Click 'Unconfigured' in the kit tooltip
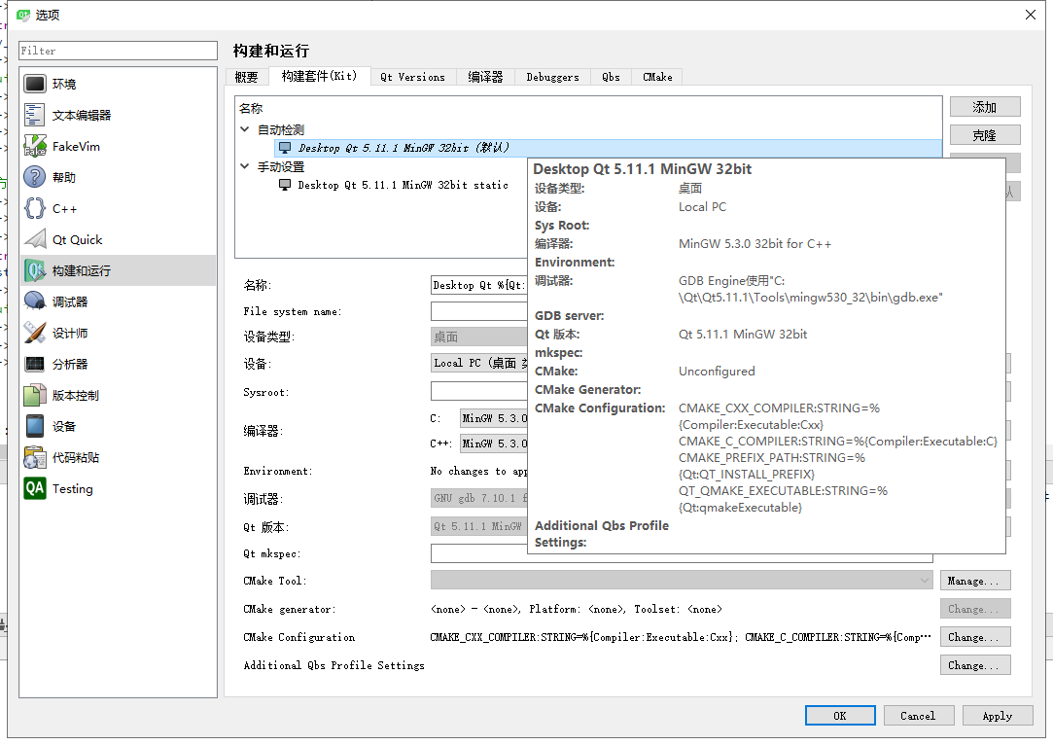 pyautogui.click(x=717, y=371)
